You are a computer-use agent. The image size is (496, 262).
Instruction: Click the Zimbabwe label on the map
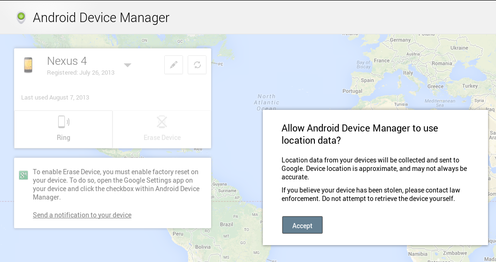click(x=455, y=253)
